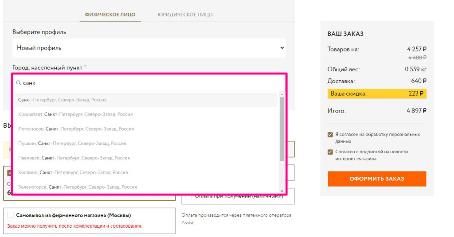This screenshot has height=237, width=454.
Task: Click the magnifier icon in city search
Action: 19,83
